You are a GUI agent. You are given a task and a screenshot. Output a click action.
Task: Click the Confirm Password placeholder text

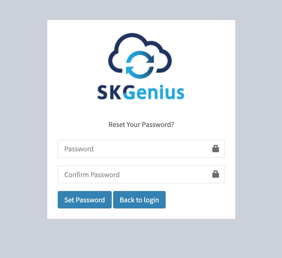(92, 175)
